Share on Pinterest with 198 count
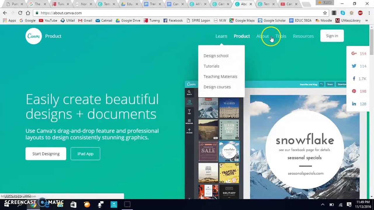 coord(359,91)
